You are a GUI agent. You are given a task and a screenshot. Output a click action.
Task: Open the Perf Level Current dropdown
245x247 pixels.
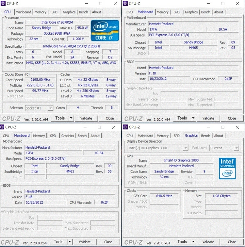coord(224,148)
